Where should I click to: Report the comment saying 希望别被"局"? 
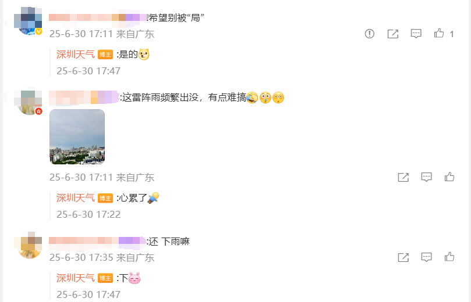tap(370, 34)
